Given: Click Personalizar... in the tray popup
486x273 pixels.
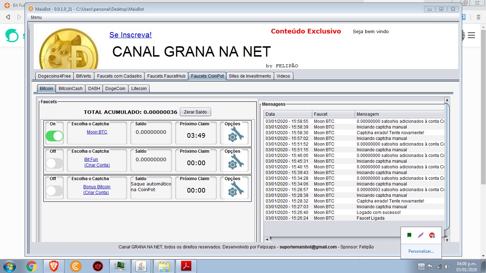Looking at the screenshot, I should (x=421, y=251).
